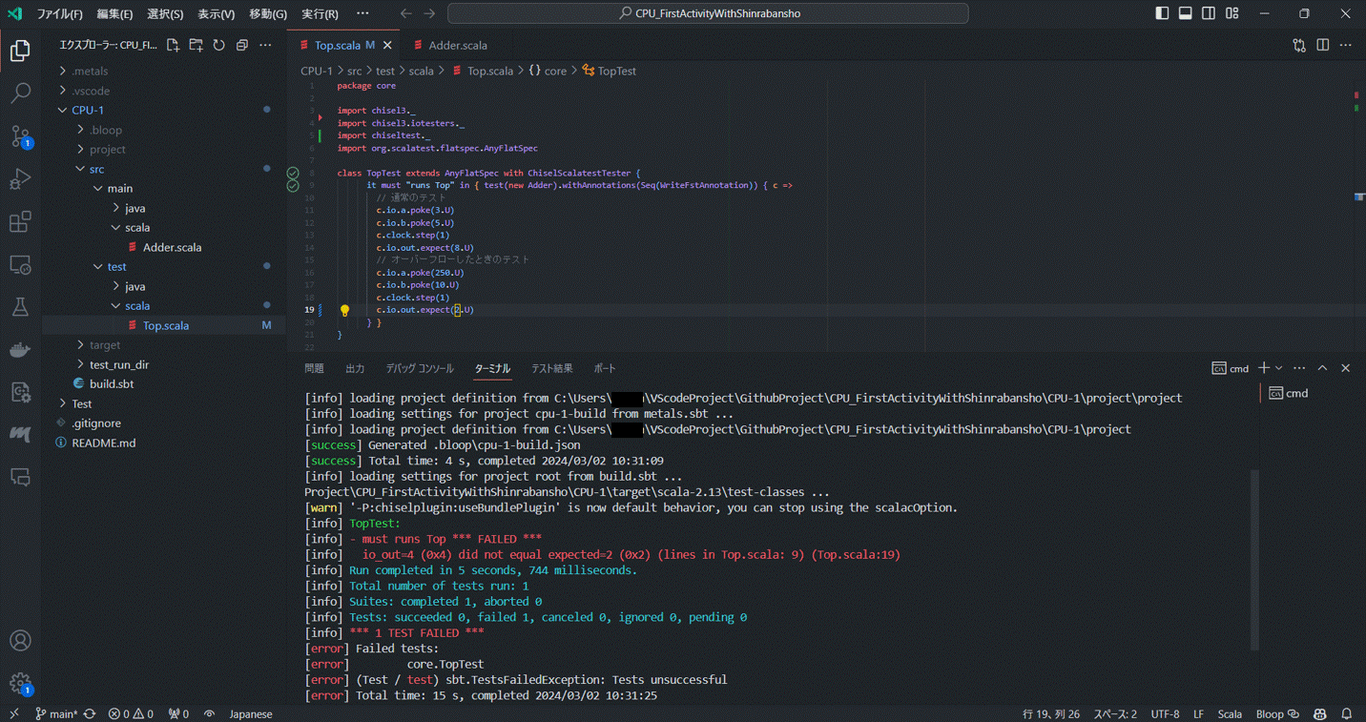The height and width of the screenshot is (722, 1366).
Task: Open the Testing flask icon
Action: tap(20, 307)
